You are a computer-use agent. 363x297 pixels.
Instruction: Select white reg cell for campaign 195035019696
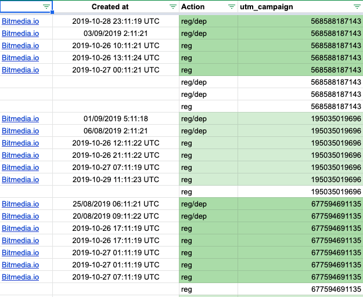pos(209,191)
